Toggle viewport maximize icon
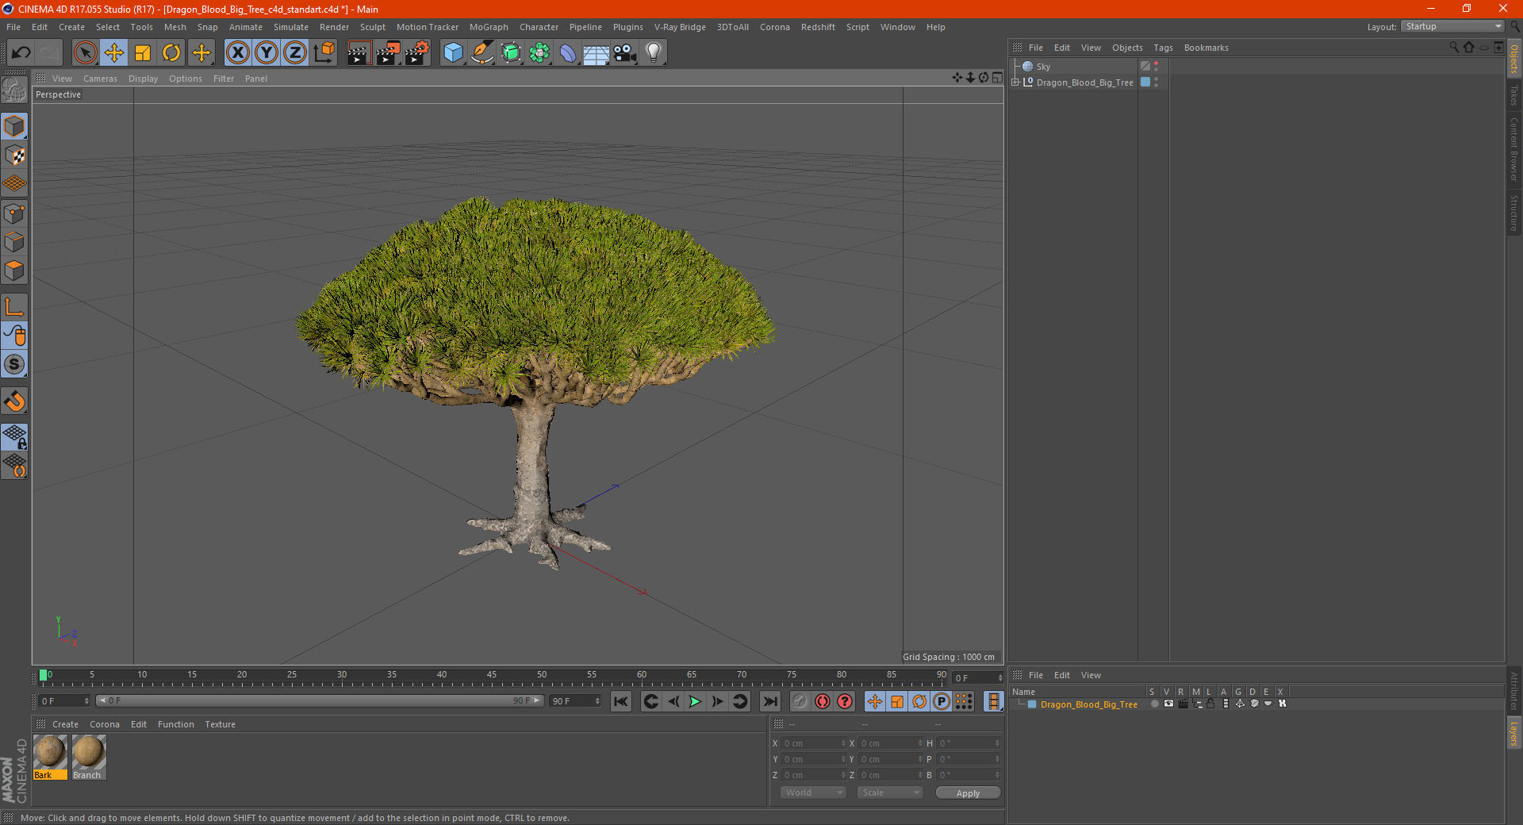 pyautogui.click(x=997, y=78)
